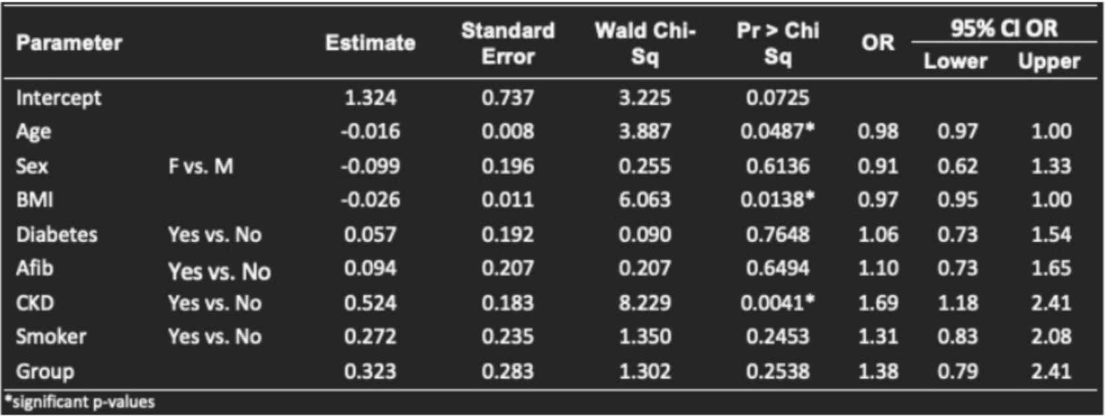Click the CKD Wald Chi-Sq value 8.229
The height and width of the screenshot is (416, 1106).
[645, 303]
